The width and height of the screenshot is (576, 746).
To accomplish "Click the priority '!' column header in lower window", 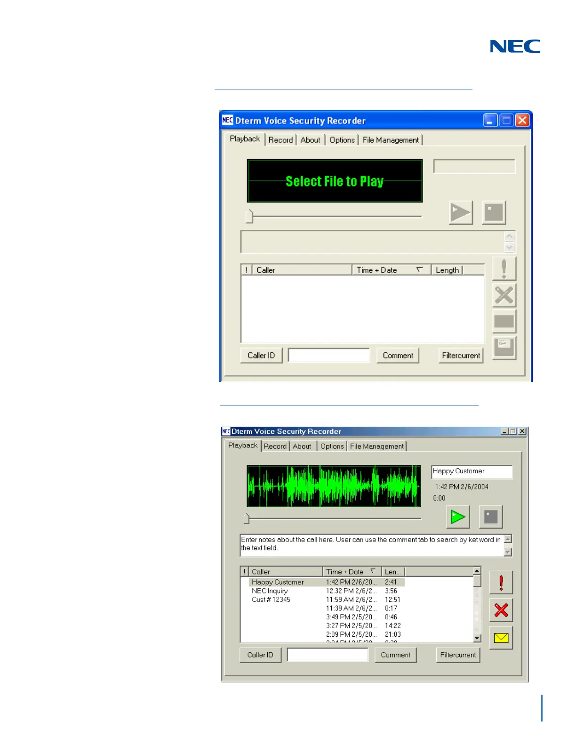I will (x=244, y=572).
